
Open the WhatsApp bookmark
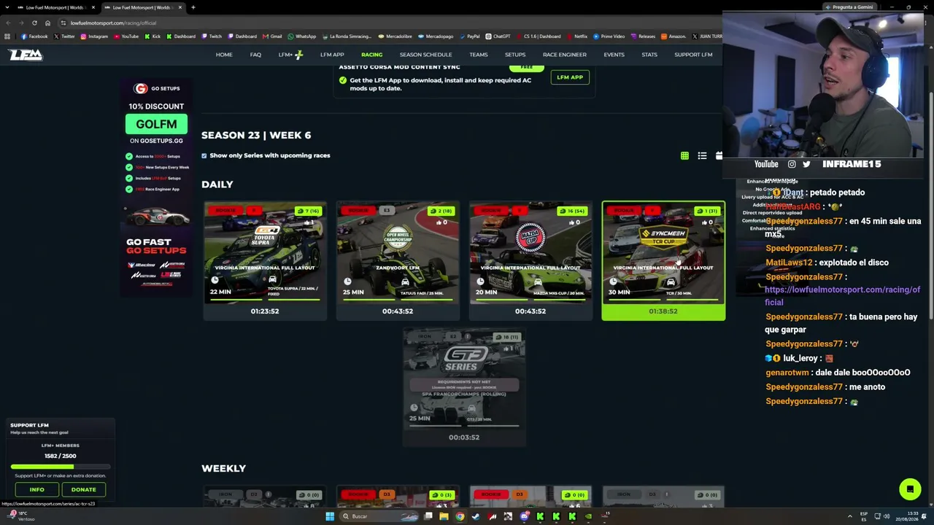(302, 36)
